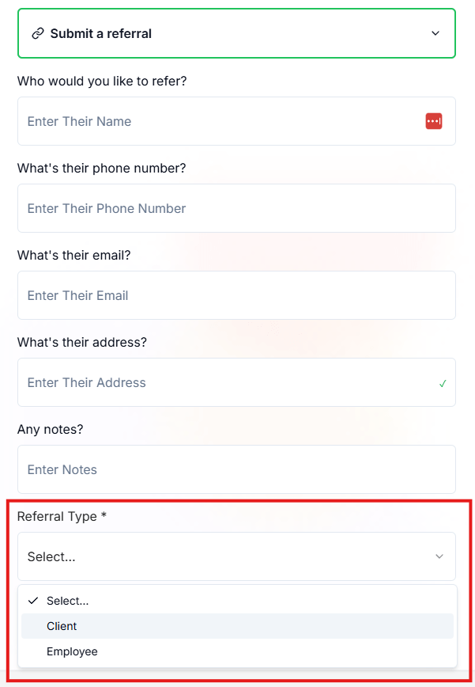Click the Submit a referral header
Viewport: 475px width, 687px height.
tap(236, 33)
